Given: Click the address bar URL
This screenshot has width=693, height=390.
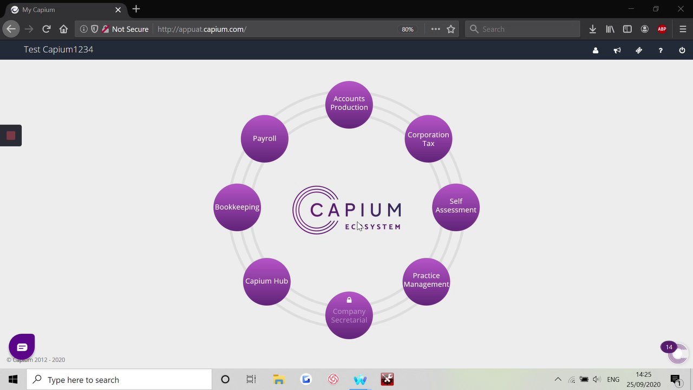Looking at the screenshot, I should tap(202, 29).
